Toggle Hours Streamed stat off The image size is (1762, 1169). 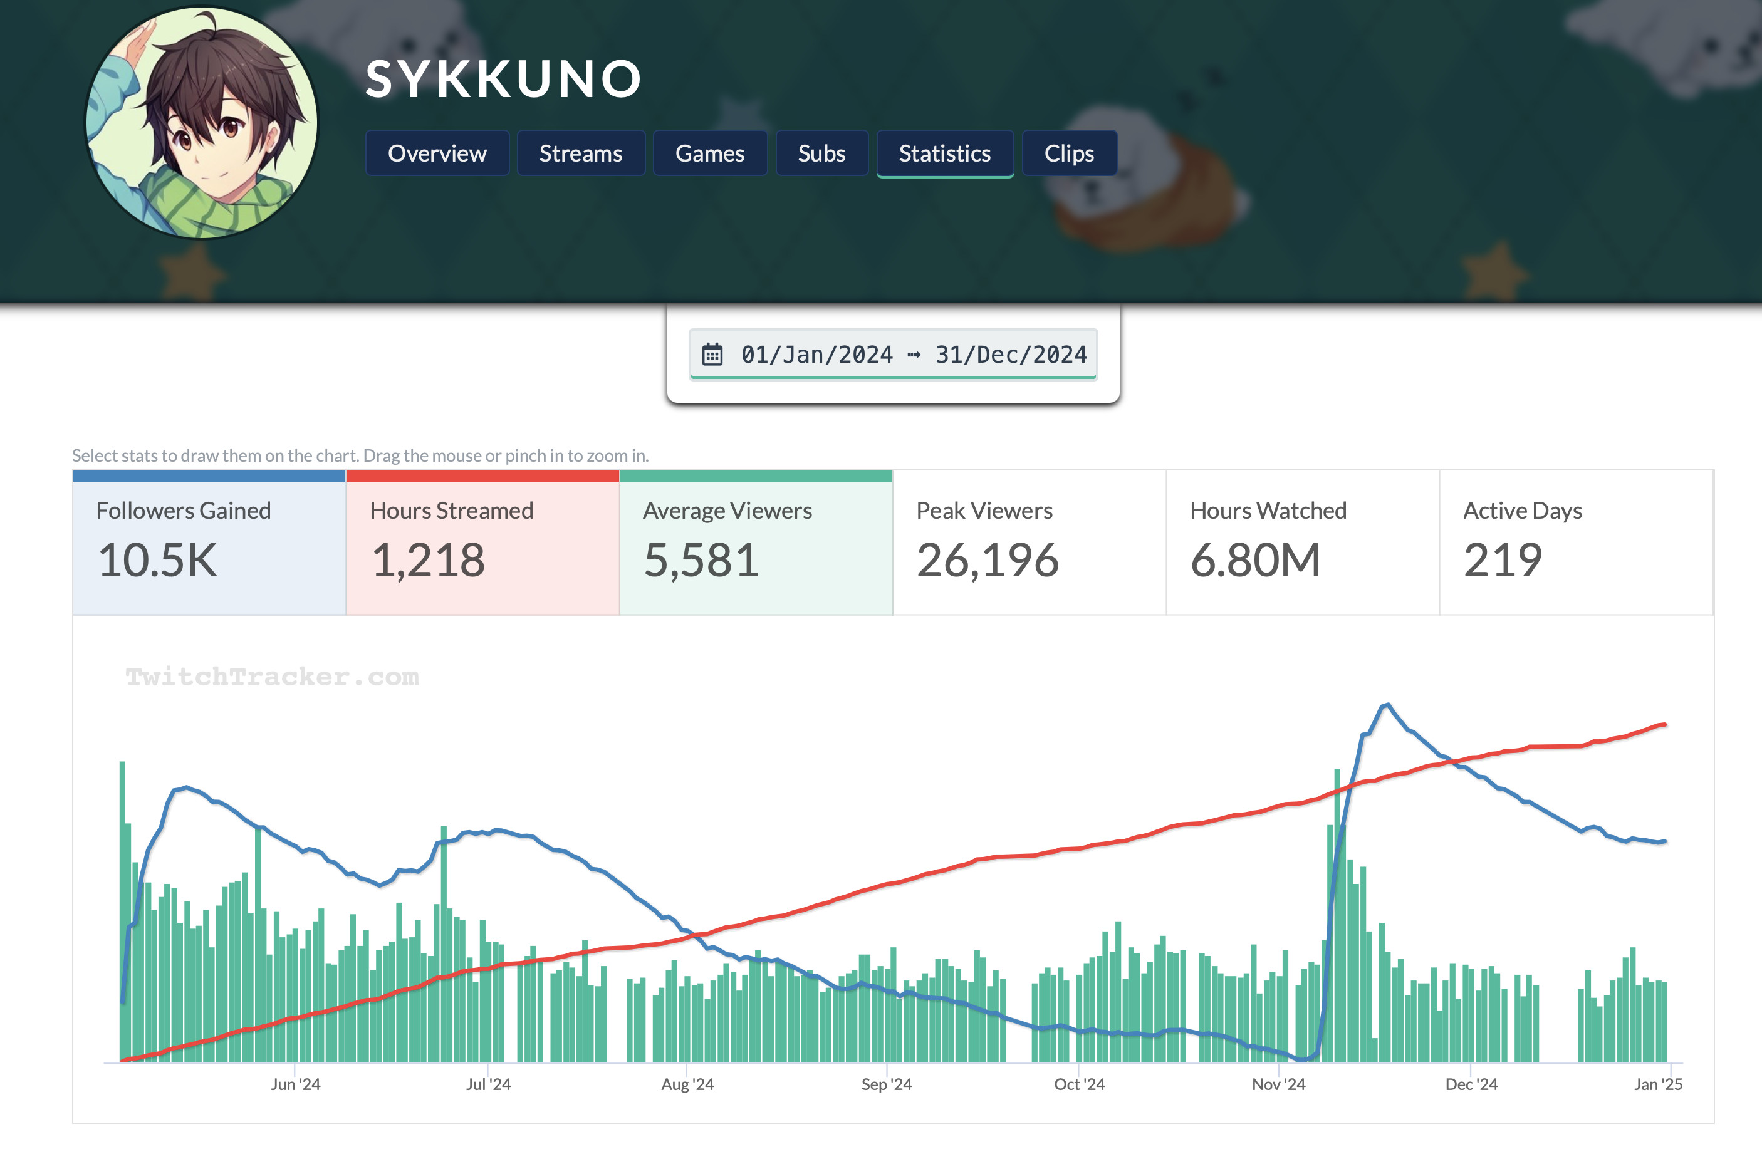pyautogui.click(x=482, y=543)
